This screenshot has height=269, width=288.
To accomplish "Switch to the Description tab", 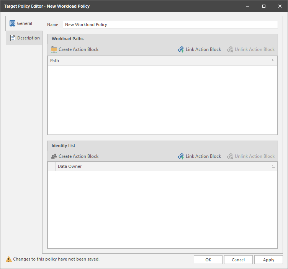I will point(24,38).
